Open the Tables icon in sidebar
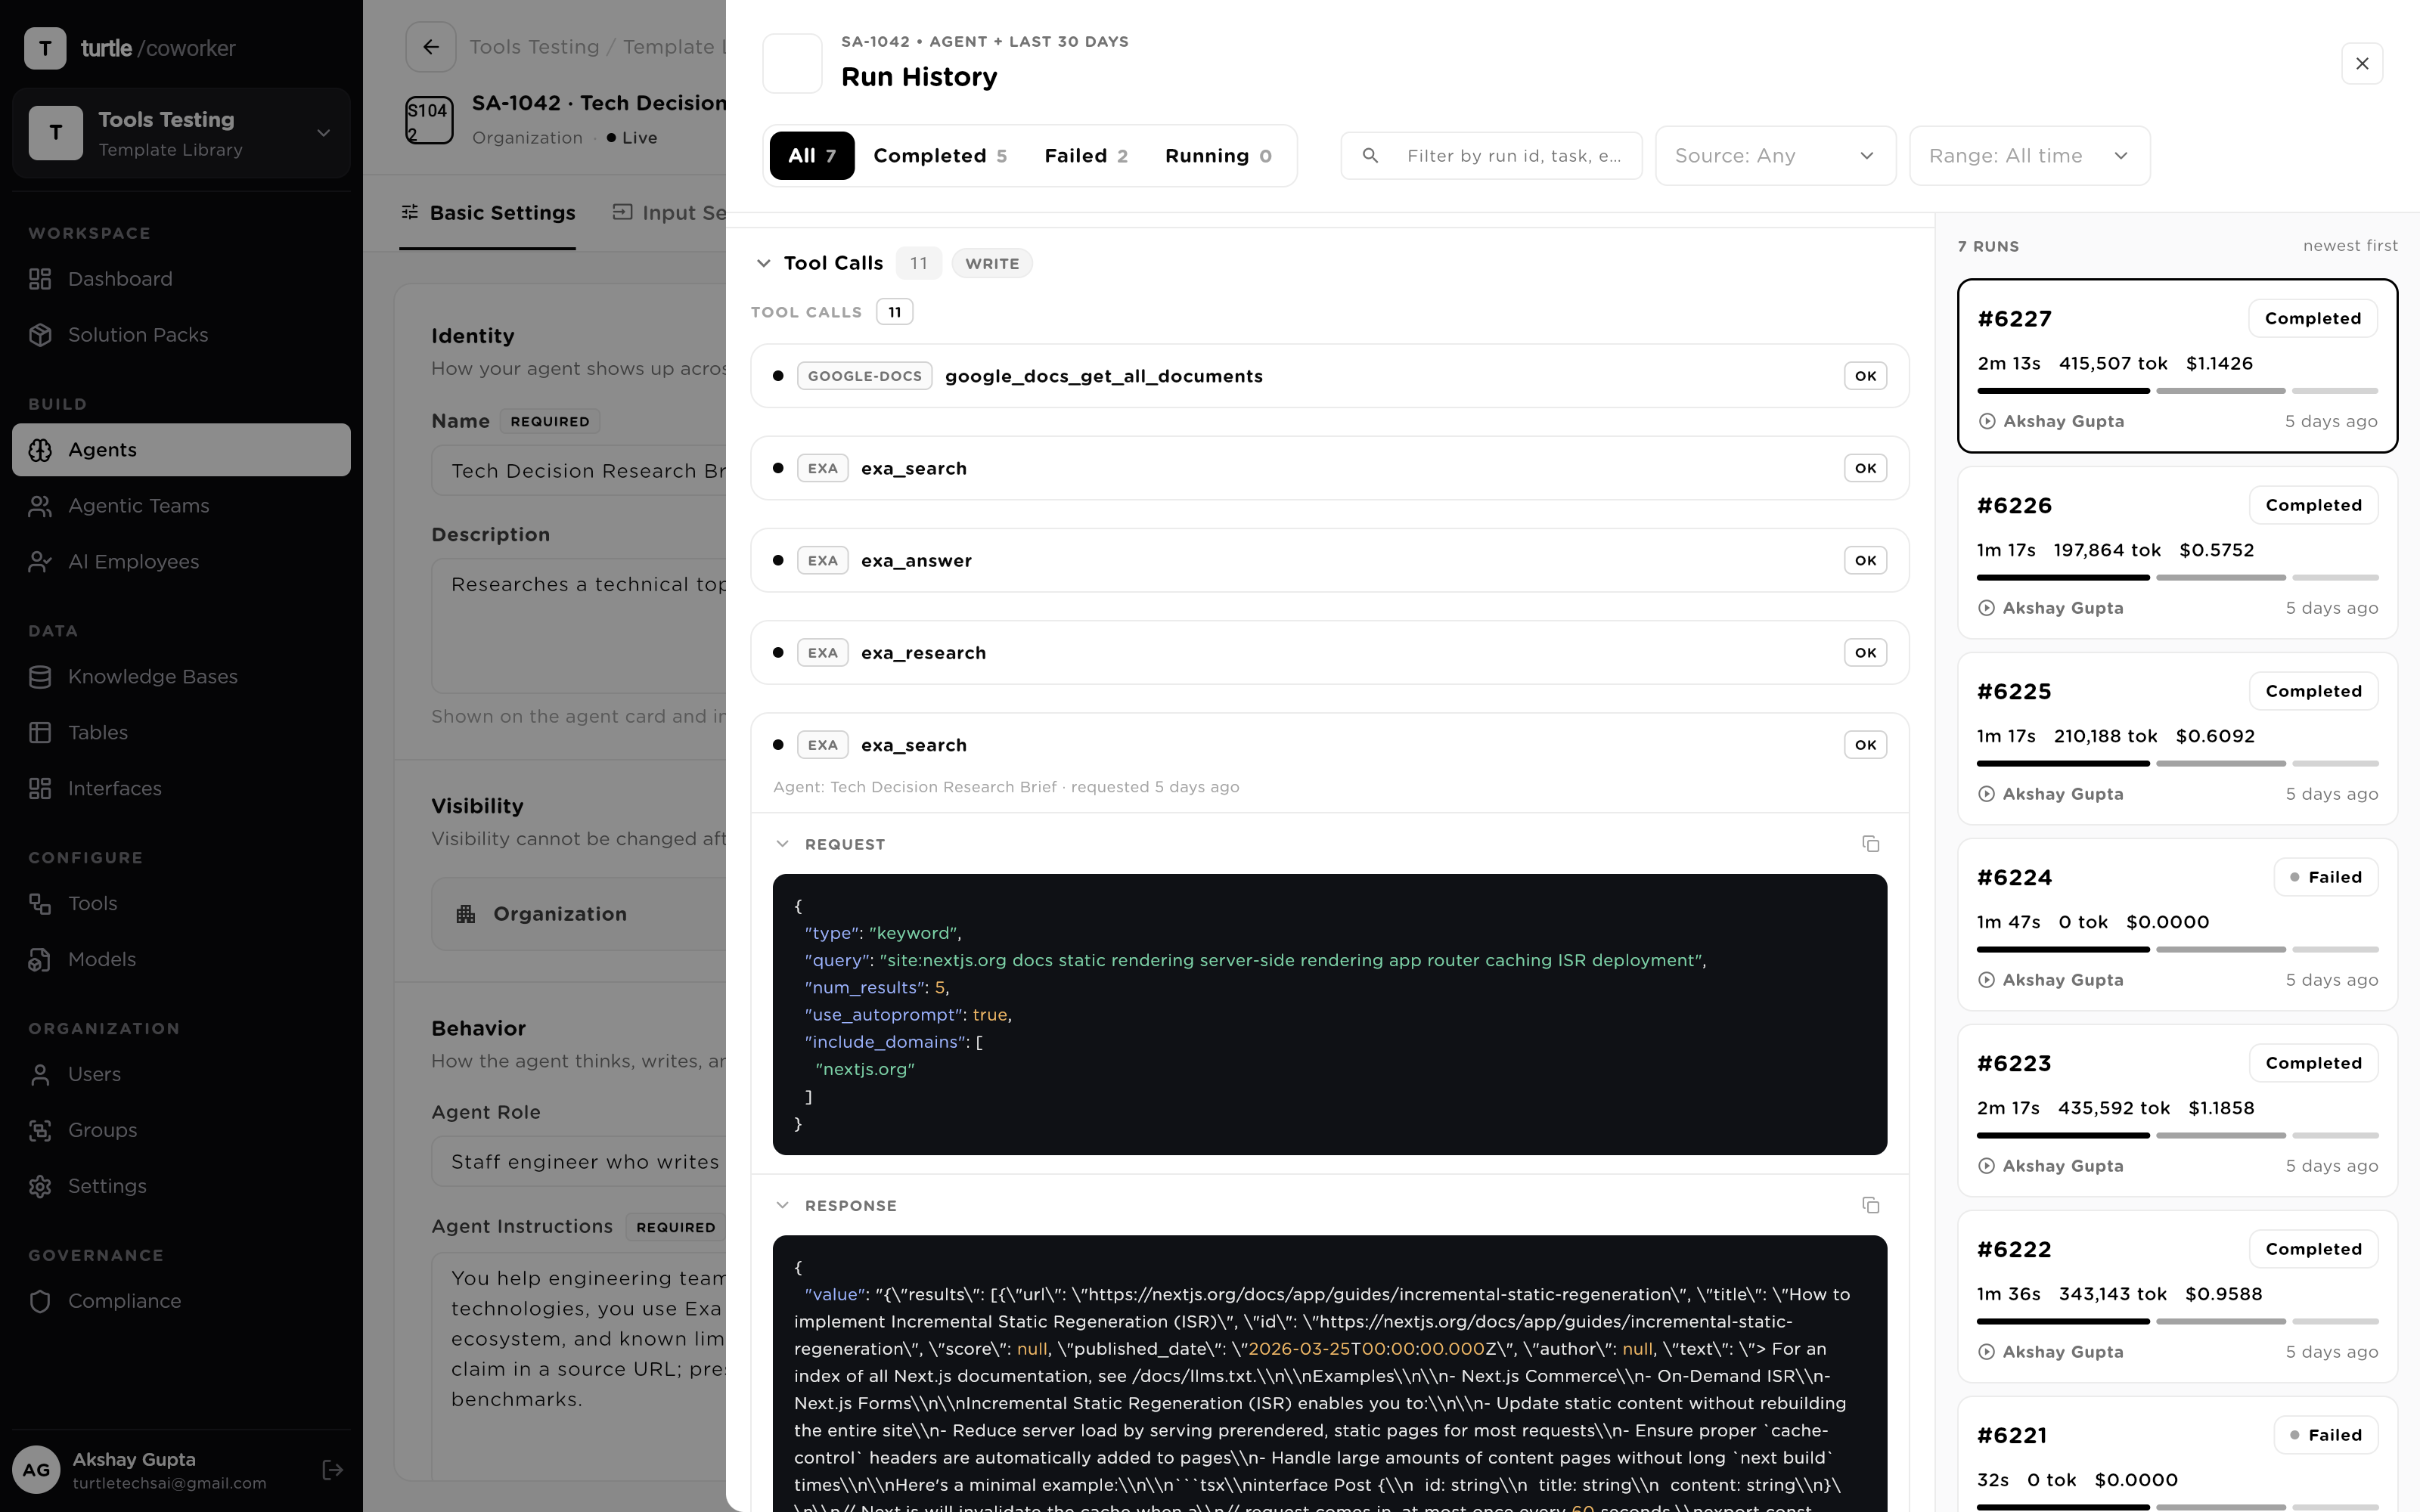 tap(40, 733)
